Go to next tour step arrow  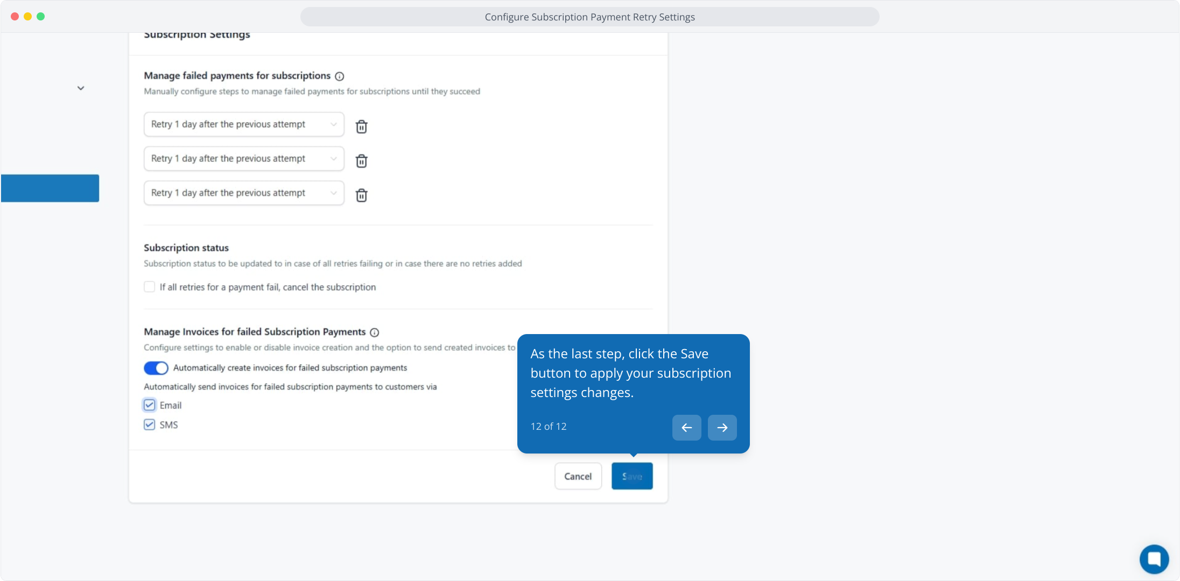point(722,428)
